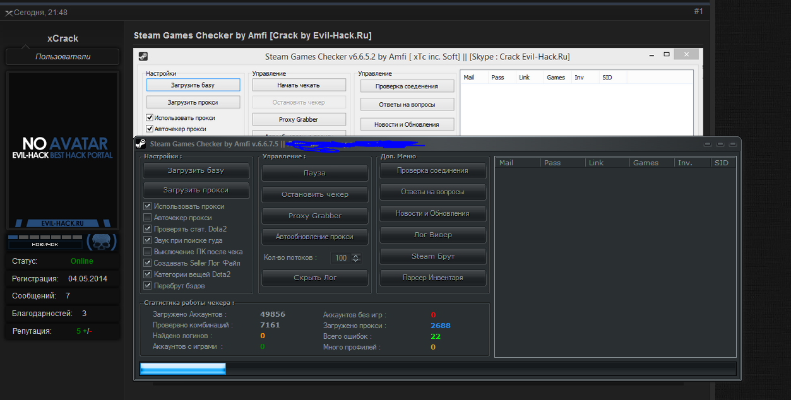Click greyed Остановить чекер in the white window

point(299,102)
